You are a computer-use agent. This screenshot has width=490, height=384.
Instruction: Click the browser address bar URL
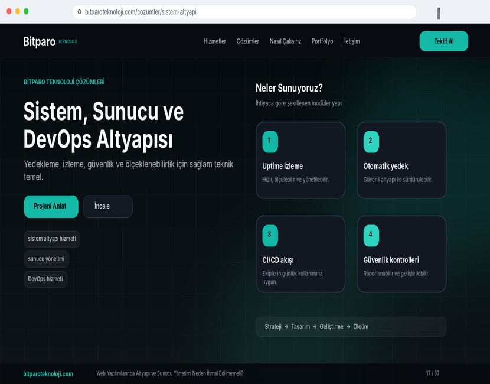[141, 12]
